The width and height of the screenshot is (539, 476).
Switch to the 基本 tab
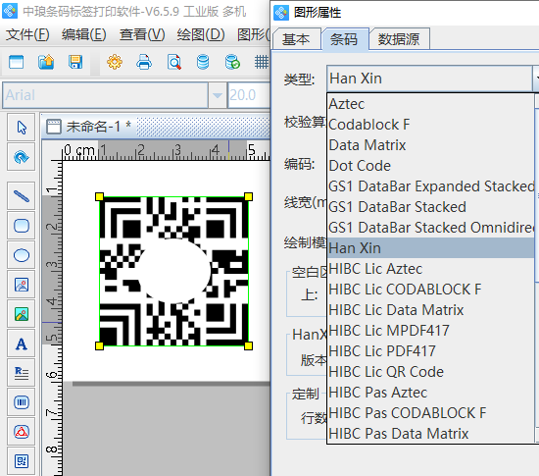(296, 39)
